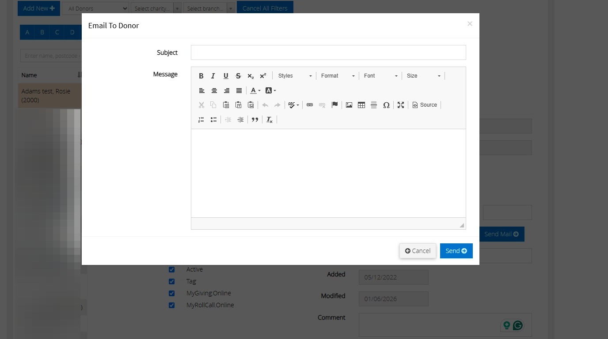Image resolution: width=608 pixels, height=339 pixels.
Task: Insert an image into message
Action: (x=349, y=105)
